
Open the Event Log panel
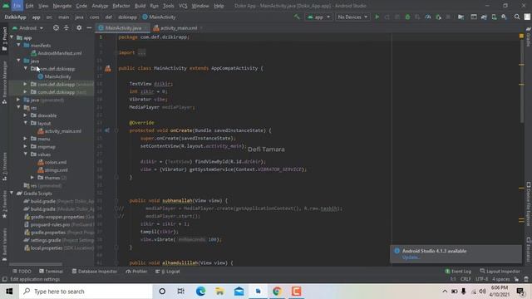(x=458, y=272)
